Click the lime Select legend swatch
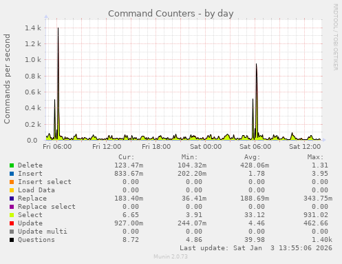Screen dimensions: 342x264 pos(12,215)
